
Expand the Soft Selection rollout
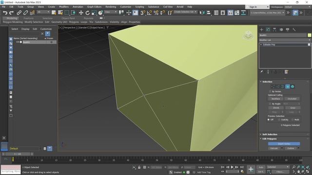point(270,134)
